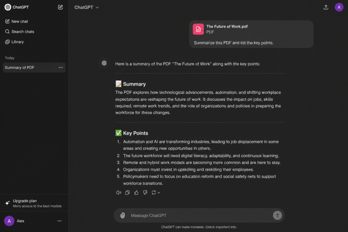Open the Library section
The image size is (348, 232).
14,42
